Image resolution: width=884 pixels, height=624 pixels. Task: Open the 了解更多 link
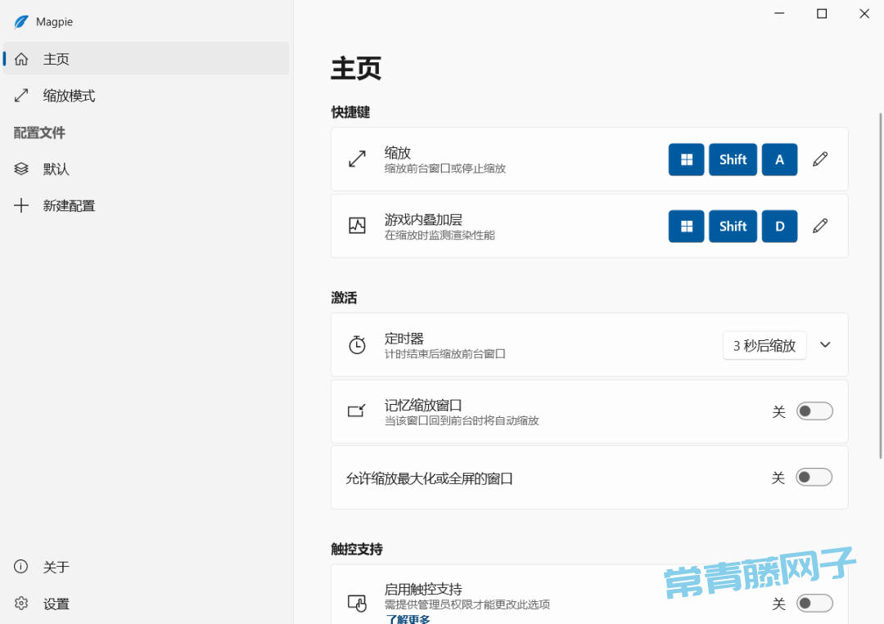click(408, 618)
